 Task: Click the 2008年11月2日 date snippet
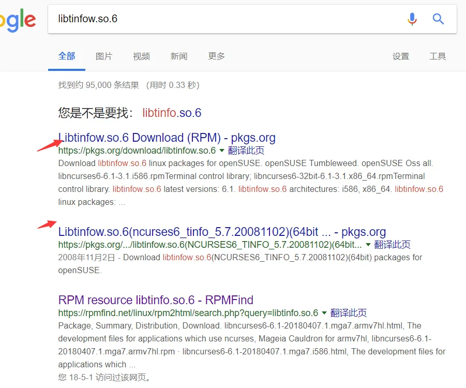point(86,258)
